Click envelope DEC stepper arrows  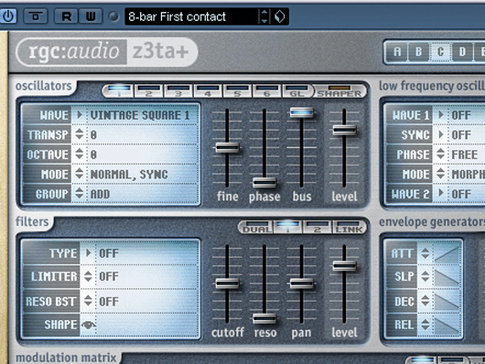pyautogui.click(x=426, y=301)
